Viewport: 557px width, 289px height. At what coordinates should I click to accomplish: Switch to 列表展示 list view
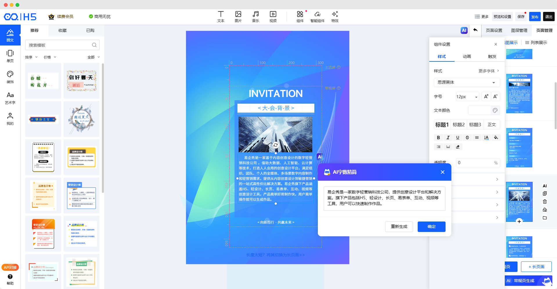(x=536, y=43)
